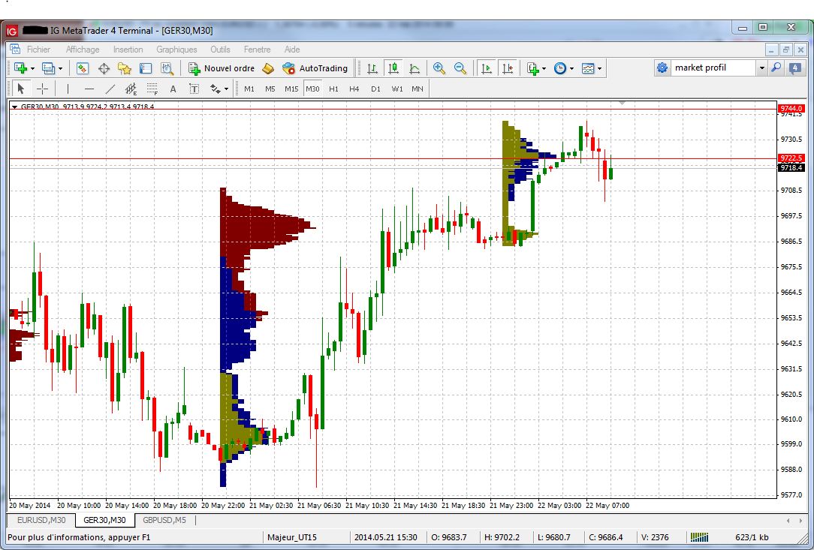
Task: Open the Aide menu
Action: tap(292, 50)
